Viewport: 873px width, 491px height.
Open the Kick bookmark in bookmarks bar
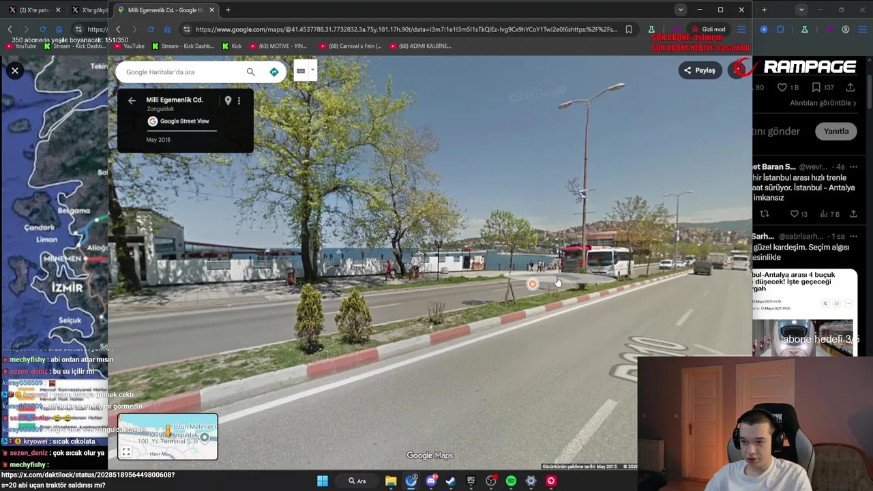tap(233, 46)
